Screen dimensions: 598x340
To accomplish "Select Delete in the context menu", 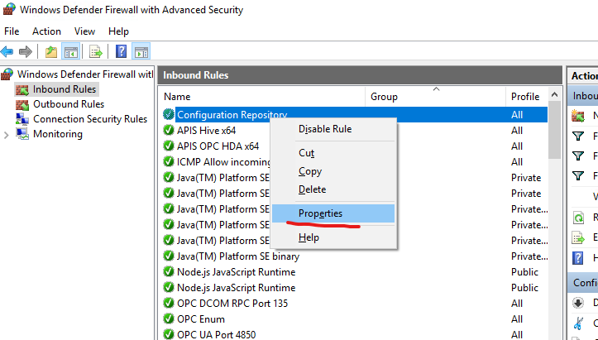I will (x=312, y=189).
